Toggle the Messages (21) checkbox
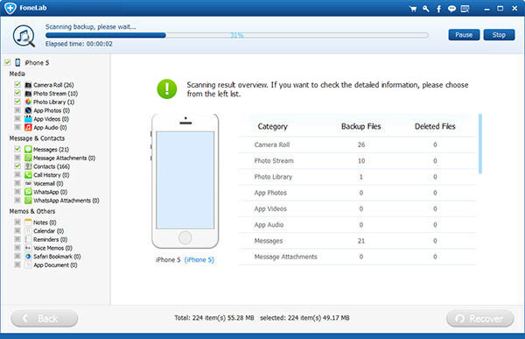 pyautogui.click(x=17, y=149)
